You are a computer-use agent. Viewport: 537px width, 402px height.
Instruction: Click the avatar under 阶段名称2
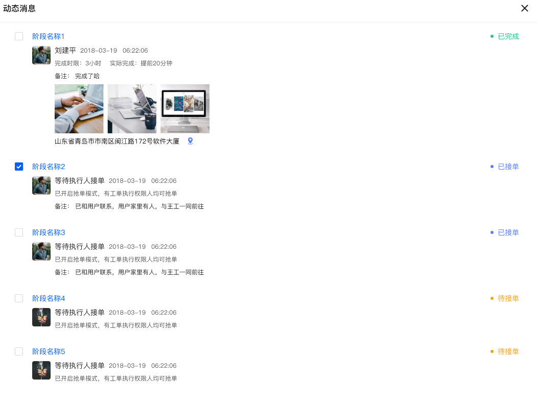(41, 185)
